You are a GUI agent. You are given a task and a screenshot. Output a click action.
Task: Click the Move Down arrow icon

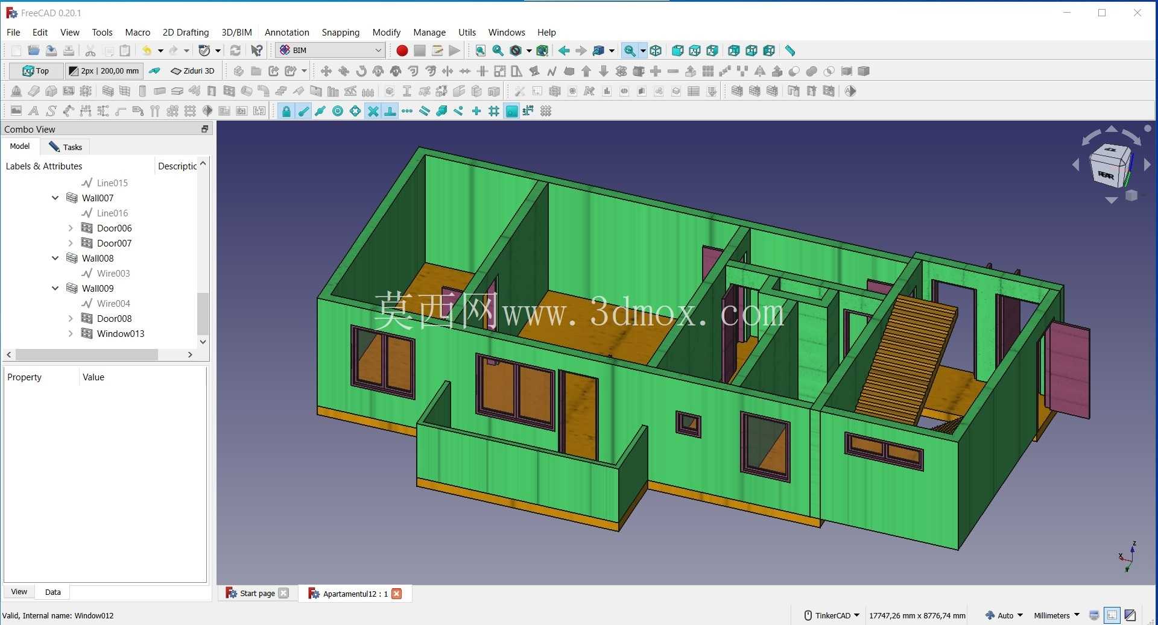[604, 71]
